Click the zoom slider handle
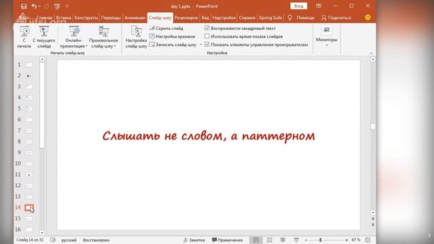Screen dimensions: 434x244 pos(320,240)
